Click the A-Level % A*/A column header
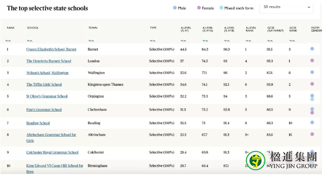This screenshot has width=322, height=175. pyautogui.click(x=208, y=29)
